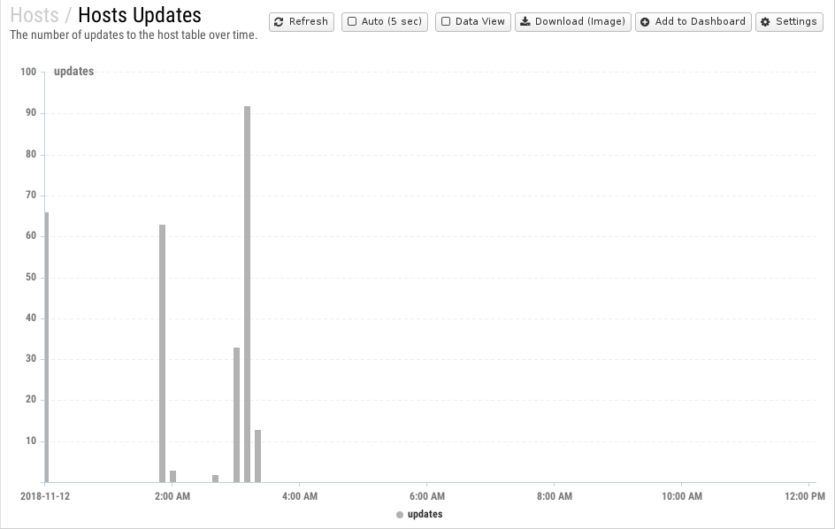Click the updates y-axis title
This screenshot has height=529, width=835.
(x=74, y=72)
